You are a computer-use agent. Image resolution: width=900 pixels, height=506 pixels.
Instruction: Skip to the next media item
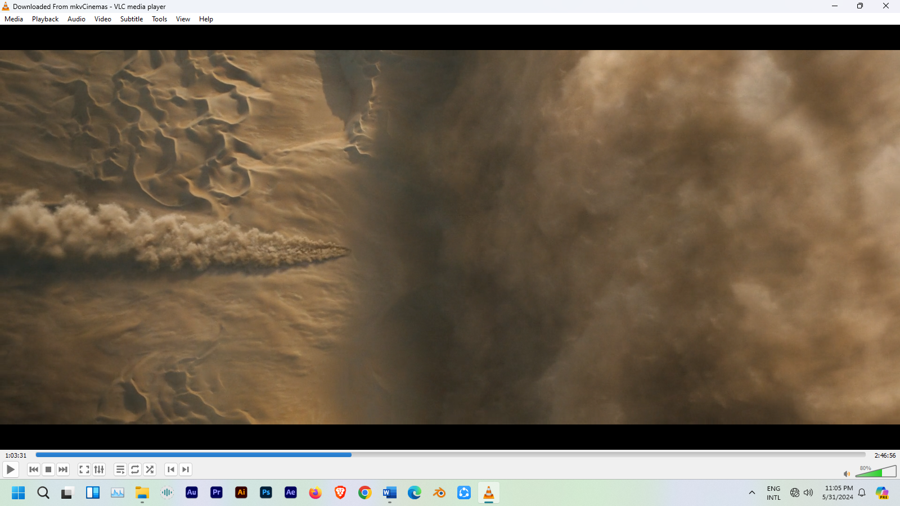pos(63,469)
